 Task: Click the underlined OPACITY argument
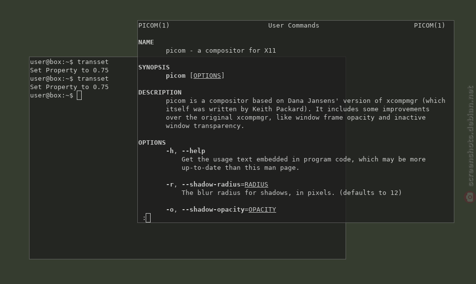click(x=262, y=210)
